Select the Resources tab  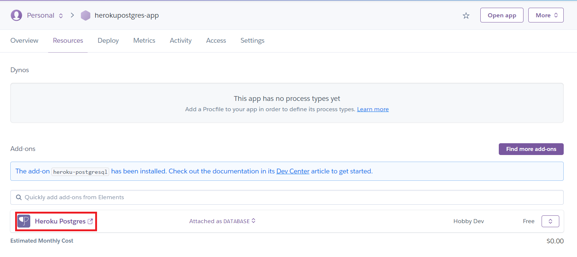[68, 41]
